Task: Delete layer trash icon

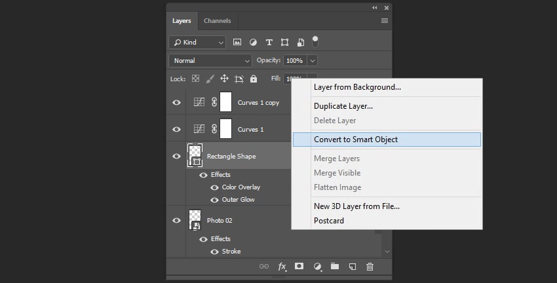Action: pos(370,267)
